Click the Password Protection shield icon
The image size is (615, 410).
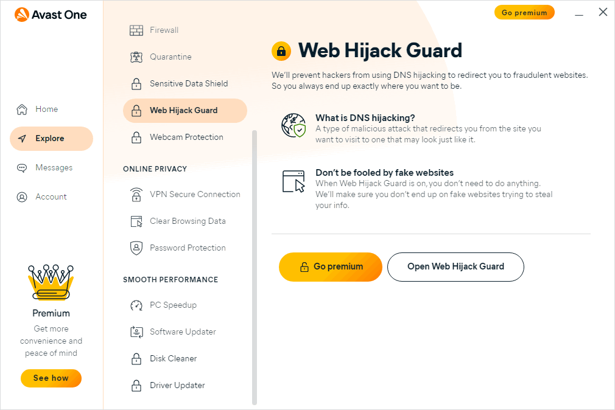[136, 248]
